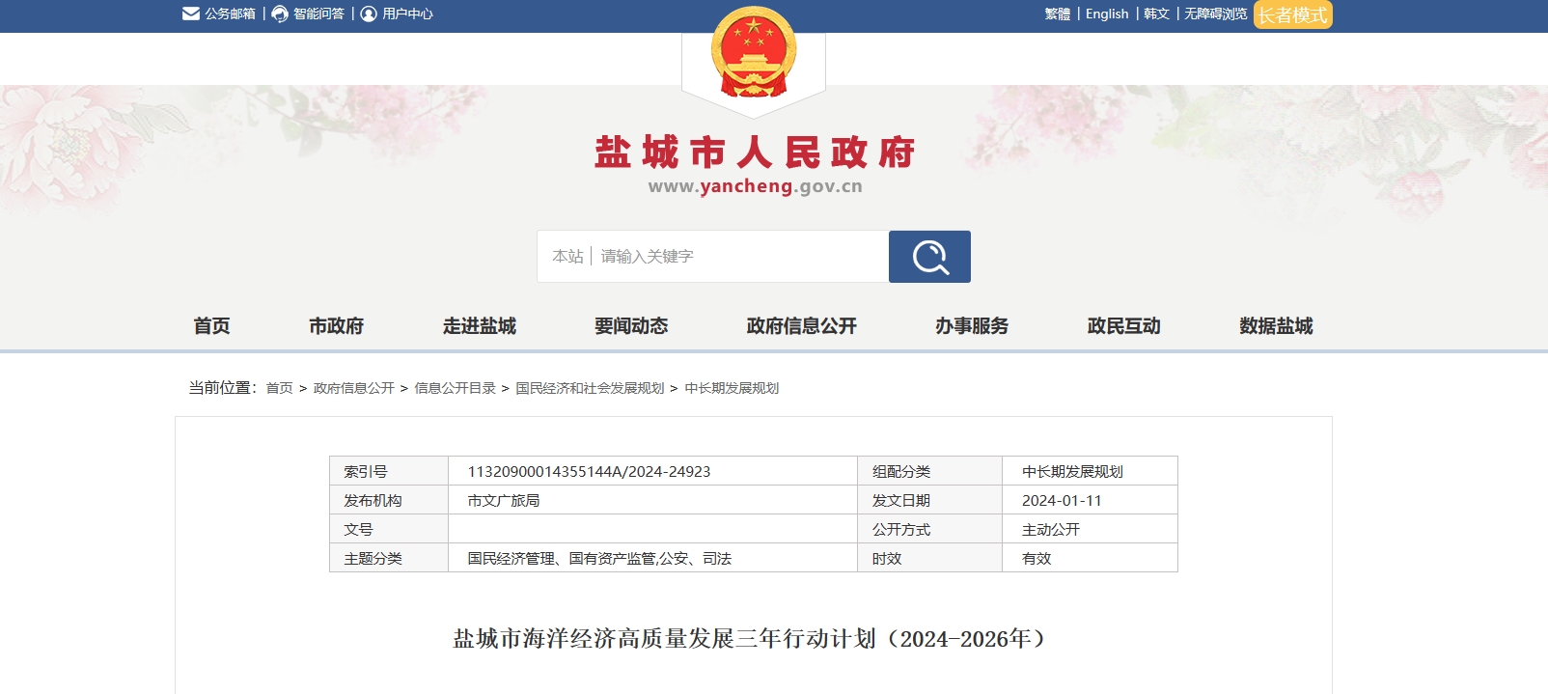Click the national emblem logo
The image size is (1548, 694).
point(754,53)
